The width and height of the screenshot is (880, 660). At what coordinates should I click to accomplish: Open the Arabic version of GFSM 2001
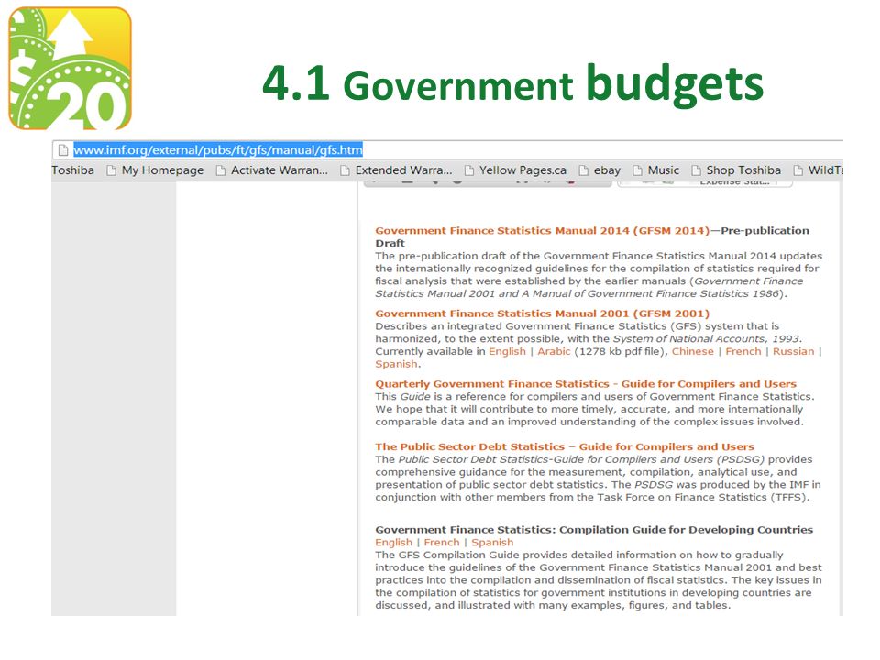(554, 351)
